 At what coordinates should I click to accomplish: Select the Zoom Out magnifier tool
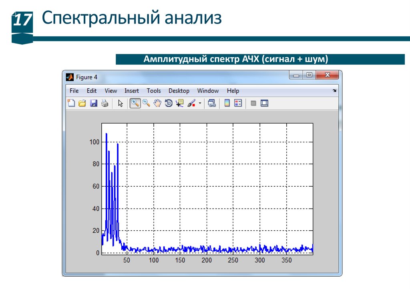[x=146, y=104]
